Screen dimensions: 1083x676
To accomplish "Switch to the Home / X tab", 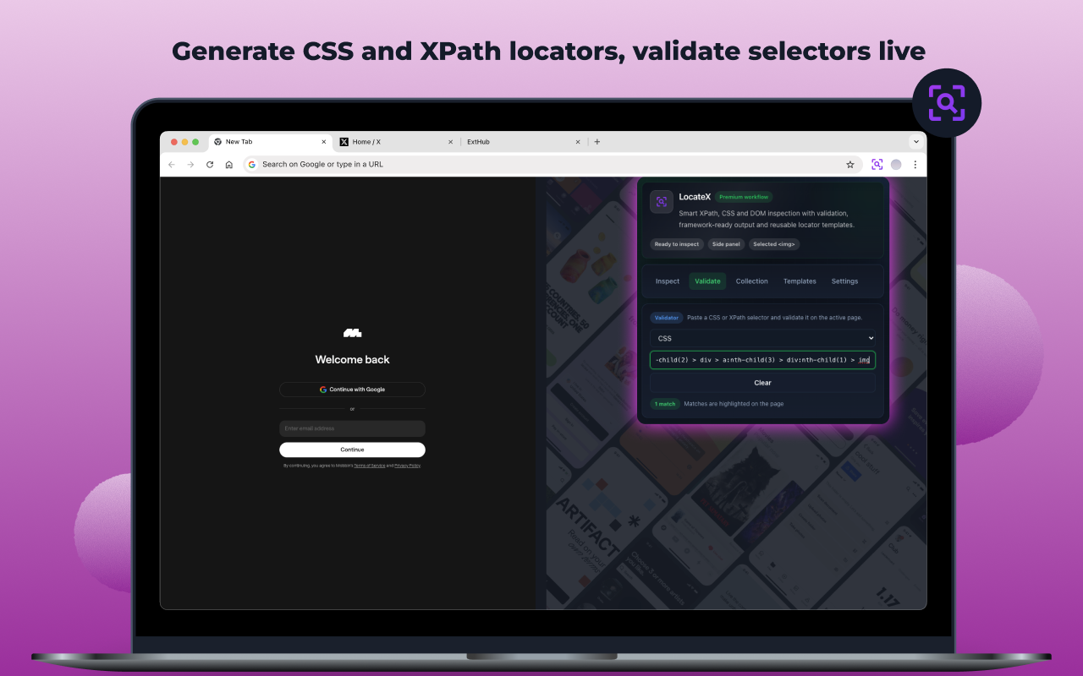I will [396, 142].
